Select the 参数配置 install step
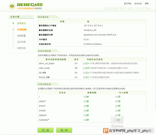 pos(21,36)
